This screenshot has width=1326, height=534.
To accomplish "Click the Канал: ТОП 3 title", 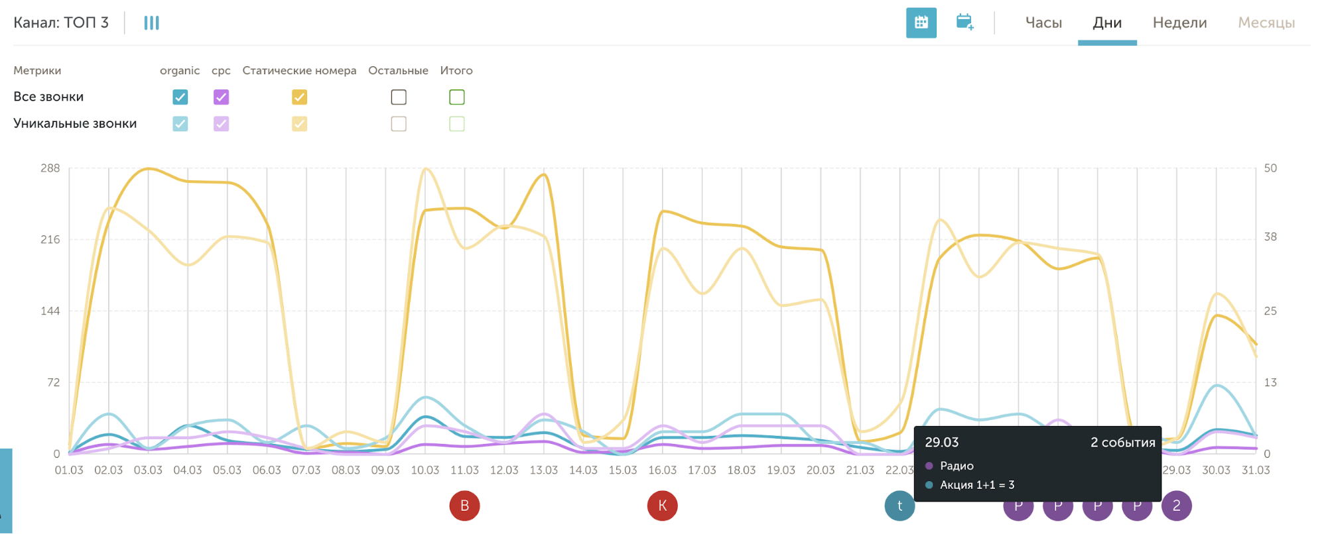I will click(x=61, y=23).
